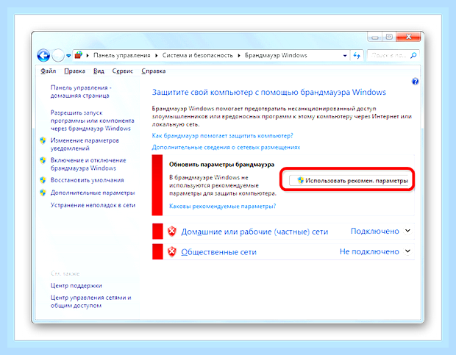Click 'Общественные сети' heading

pyautogui.click(x=218, y=252)
